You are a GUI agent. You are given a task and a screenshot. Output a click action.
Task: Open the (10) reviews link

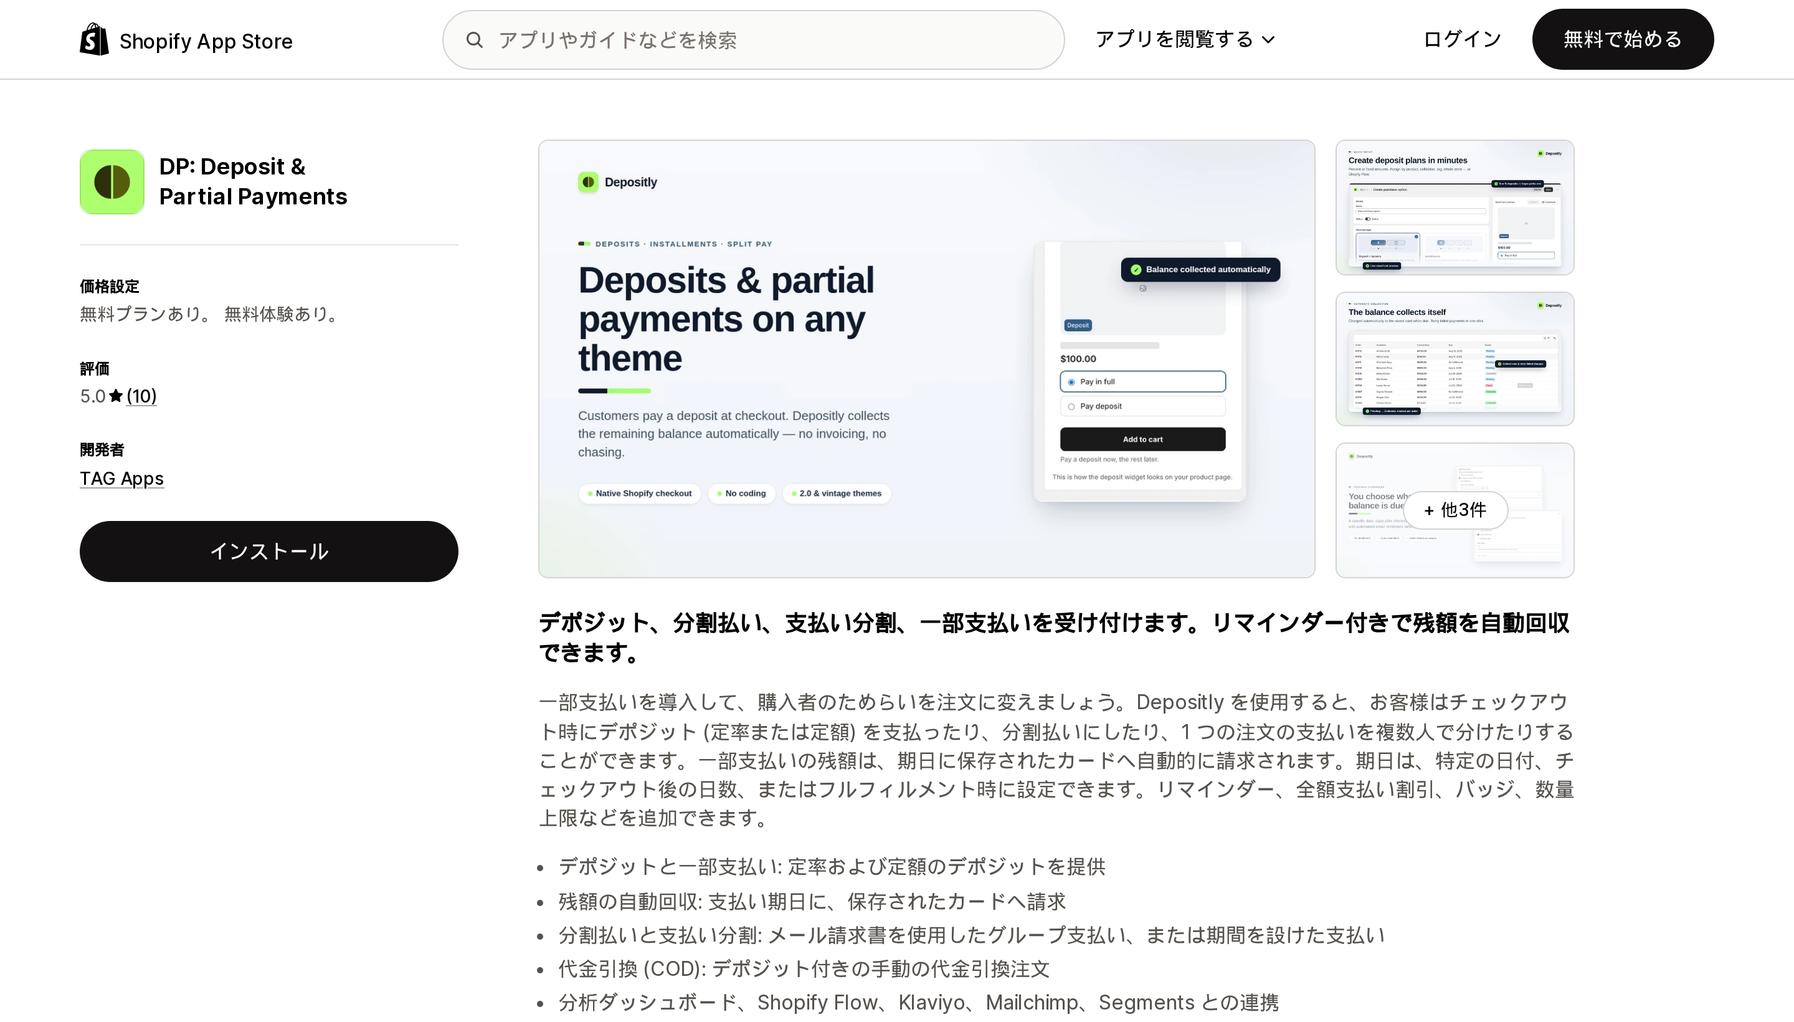141,396
